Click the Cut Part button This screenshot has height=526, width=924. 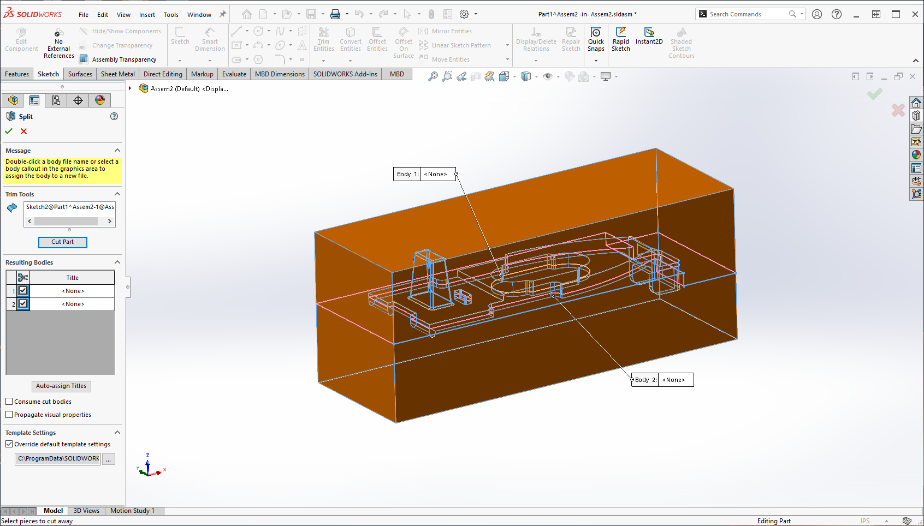(63, 242)
